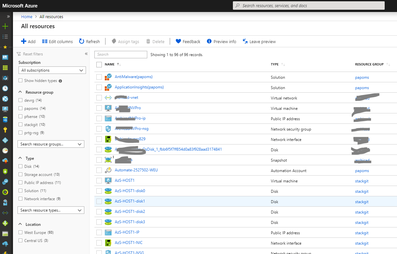The image size is (397, 254).
Task: Check the devrg resource group filter
Action: 20,100
